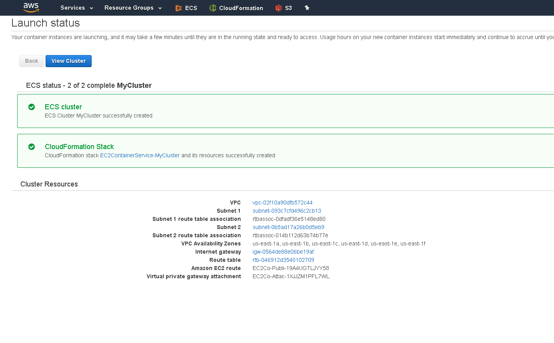Click the VPC Availability Zones label
554x343 pixels.
211,243
